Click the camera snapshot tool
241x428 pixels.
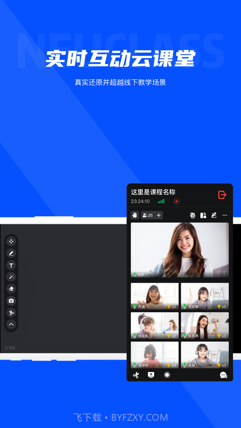11,301
